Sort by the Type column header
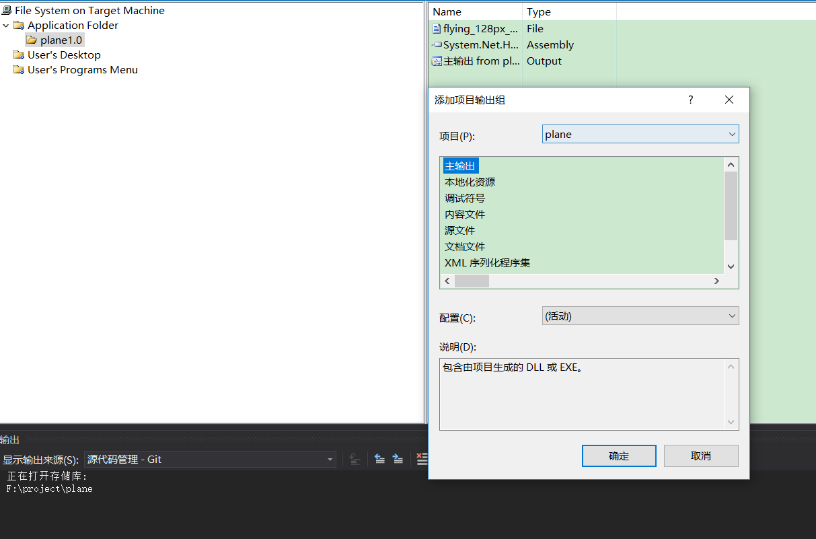Image resolution: width=816 pixels, height=539 pixels. [x=569, y=11]
